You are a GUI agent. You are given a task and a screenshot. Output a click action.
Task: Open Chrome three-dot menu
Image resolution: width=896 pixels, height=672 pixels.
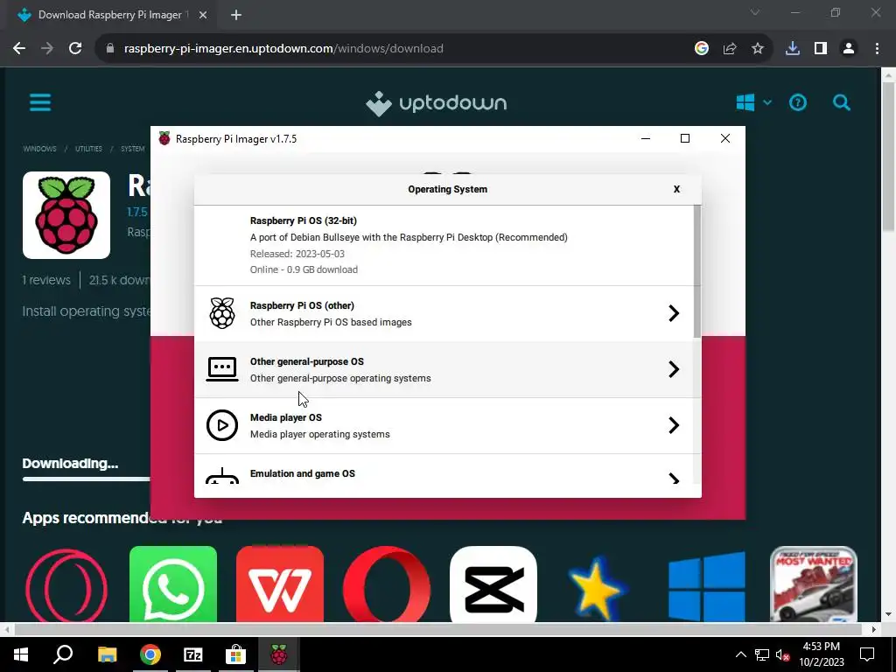coord(877,49)
